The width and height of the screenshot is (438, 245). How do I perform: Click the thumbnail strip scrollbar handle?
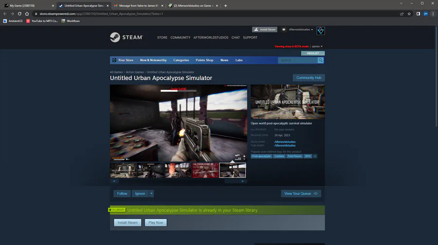(231, 181)
